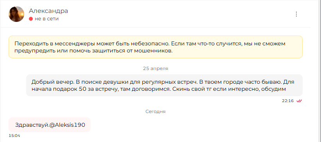
Task: Select the '25 апреля' date separator
Action: click(155, 68)
